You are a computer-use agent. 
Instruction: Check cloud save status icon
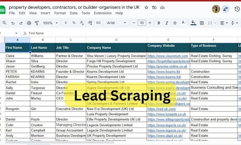click(x=162, y=7)
